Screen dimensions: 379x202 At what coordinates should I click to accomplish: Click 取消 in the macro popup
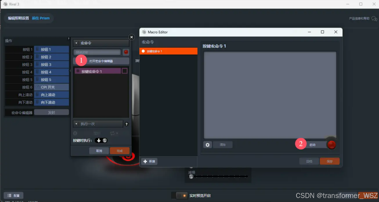99,151
